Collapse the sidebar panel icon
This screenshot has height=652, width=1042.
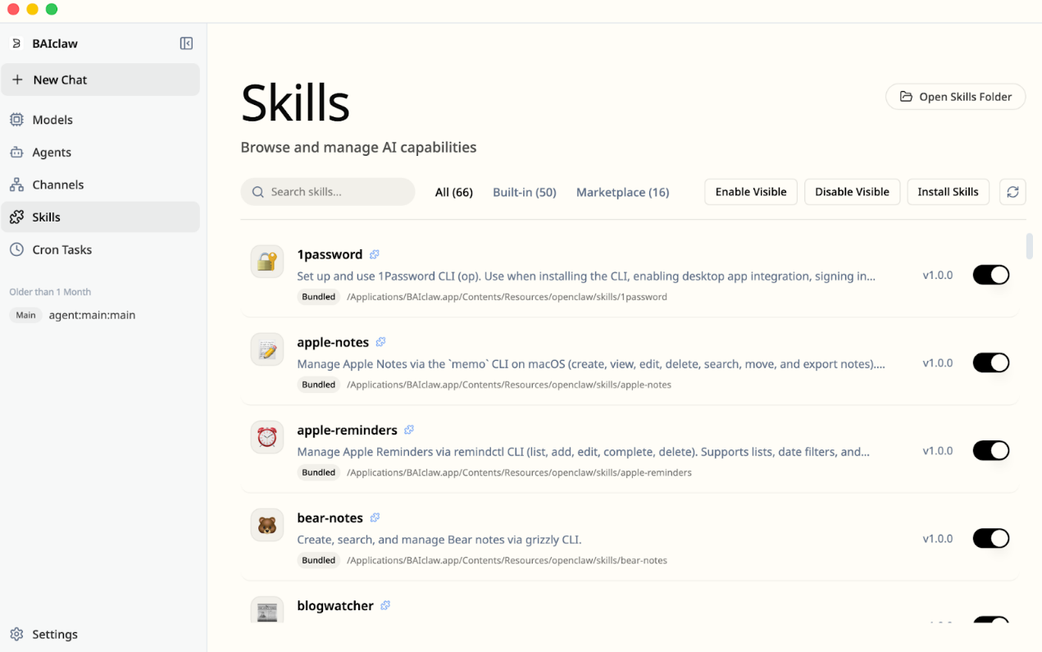[186, 43]
